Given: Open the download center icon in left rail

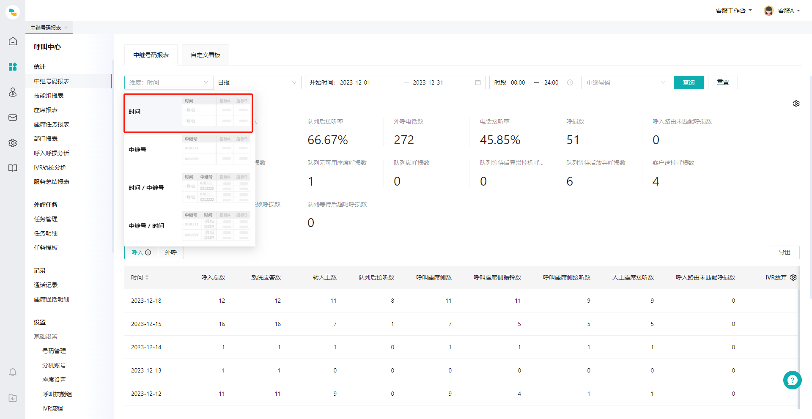Looking at the screenshot, I should 13,398.
